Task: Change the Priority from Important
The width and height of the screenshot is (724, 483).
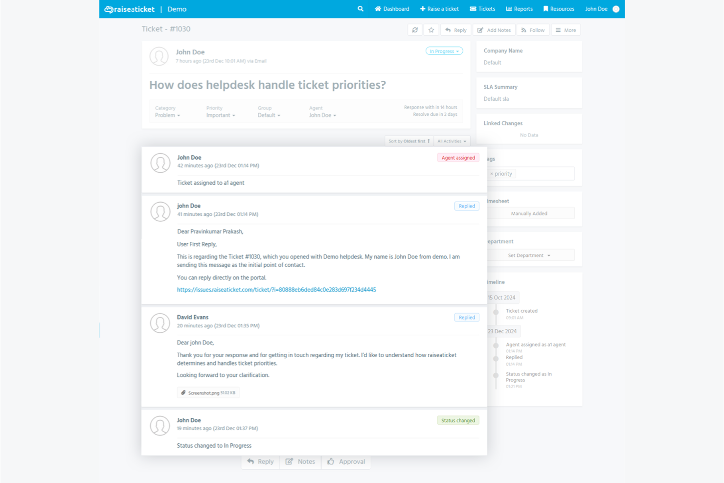Action: tap(220, 115)
